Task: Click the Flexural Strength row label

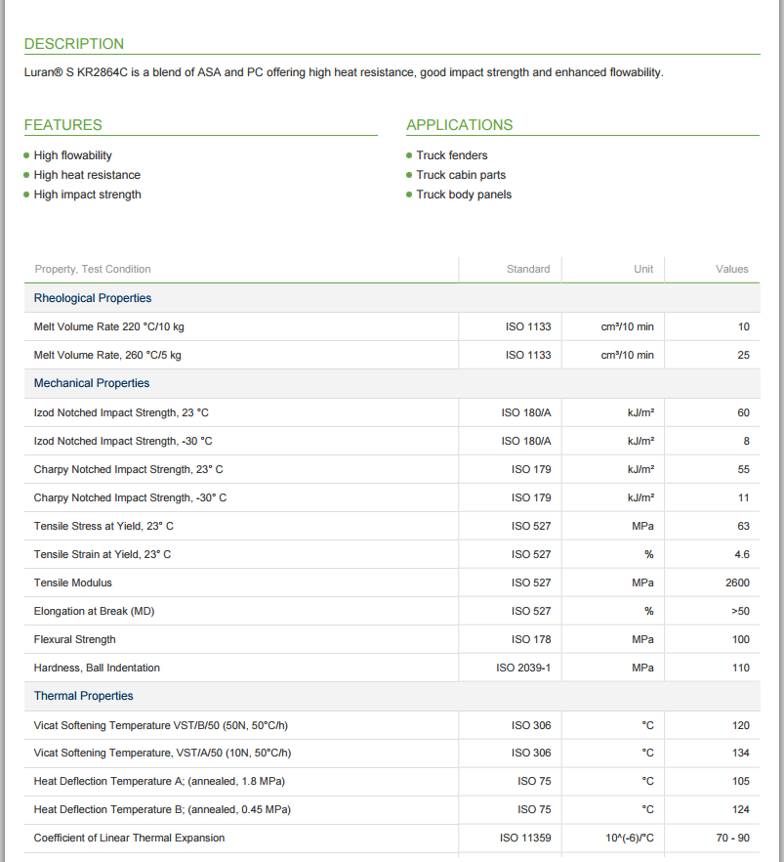Action: click(x=75, y=639)
